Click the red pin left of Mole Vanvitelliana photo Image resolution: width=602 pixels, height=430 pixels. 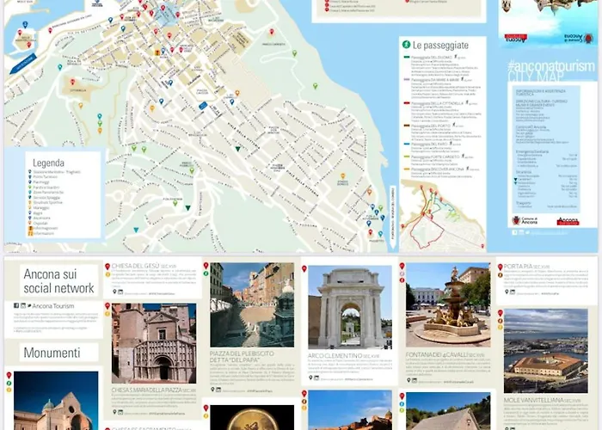click(x=501, y=313)
